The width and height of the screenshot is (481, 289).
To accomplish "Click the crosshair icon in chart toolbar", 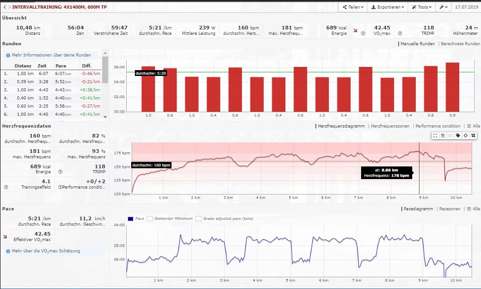I will click(466, 135).
